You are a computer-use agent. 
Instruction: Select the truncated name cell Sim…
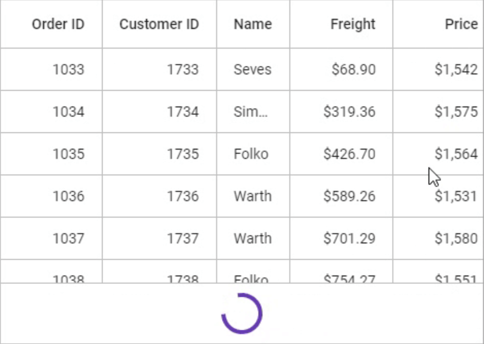[x=250, y=112]
